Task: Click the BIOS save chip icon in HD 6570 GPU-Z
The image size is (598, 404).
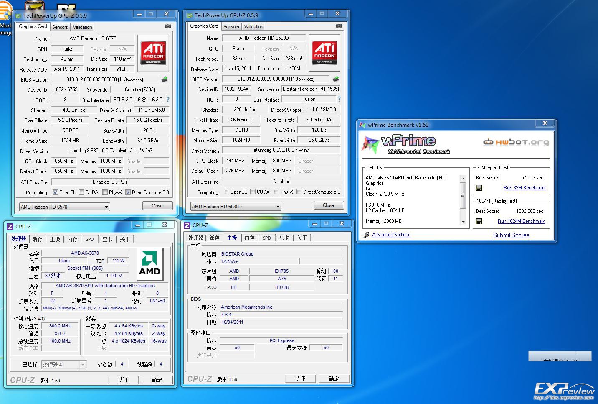Action: 165,79
